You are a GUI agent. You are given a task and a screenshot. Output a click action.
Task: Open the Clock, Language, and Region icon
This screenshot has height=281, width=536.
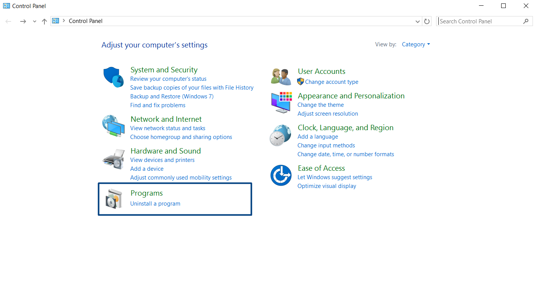point(281,135)
